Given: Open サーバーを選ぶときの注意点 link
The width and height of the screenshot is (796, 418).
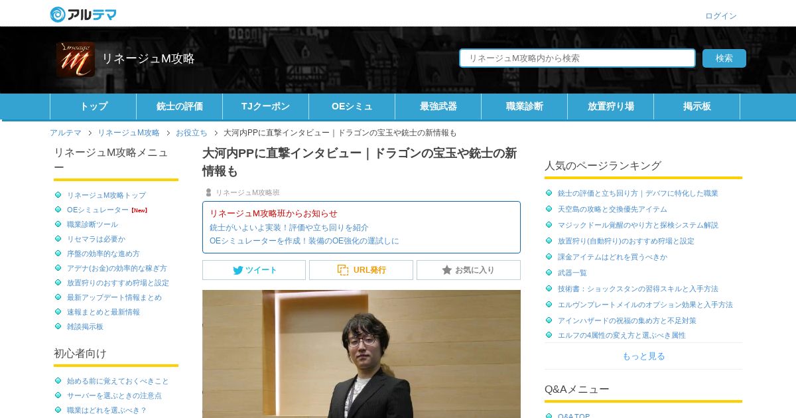Looking at the screenshot, I should (x=114, y=395).
